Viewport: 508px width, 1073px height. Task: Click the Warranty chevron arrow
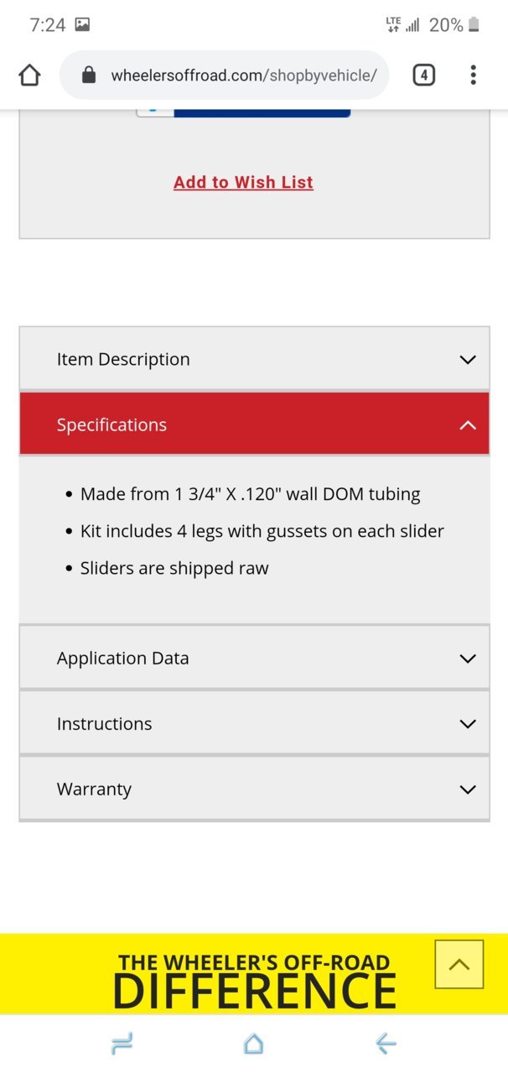click(468, 789)
